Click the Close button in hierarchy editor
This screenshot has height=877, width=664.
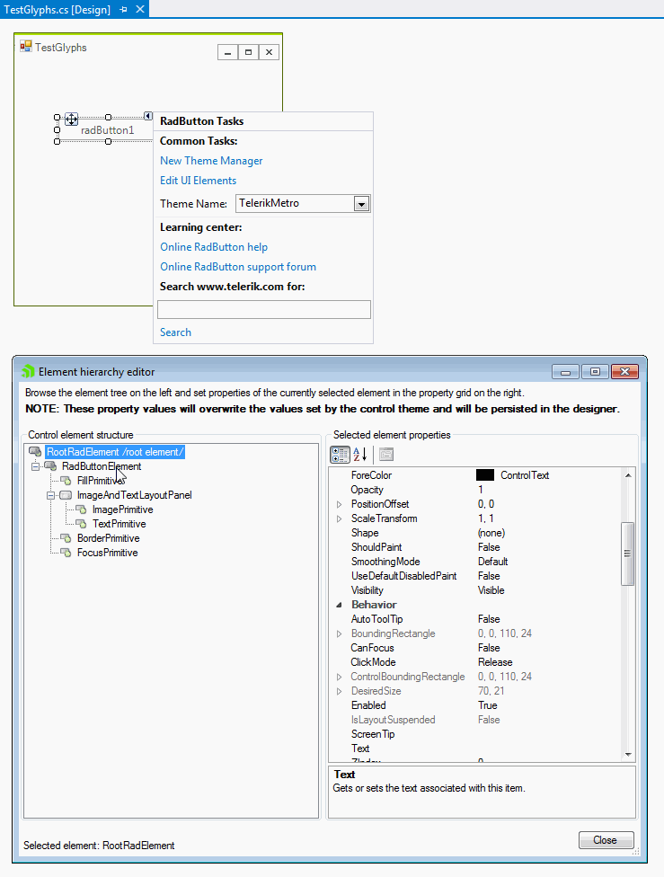coord(606,840)
